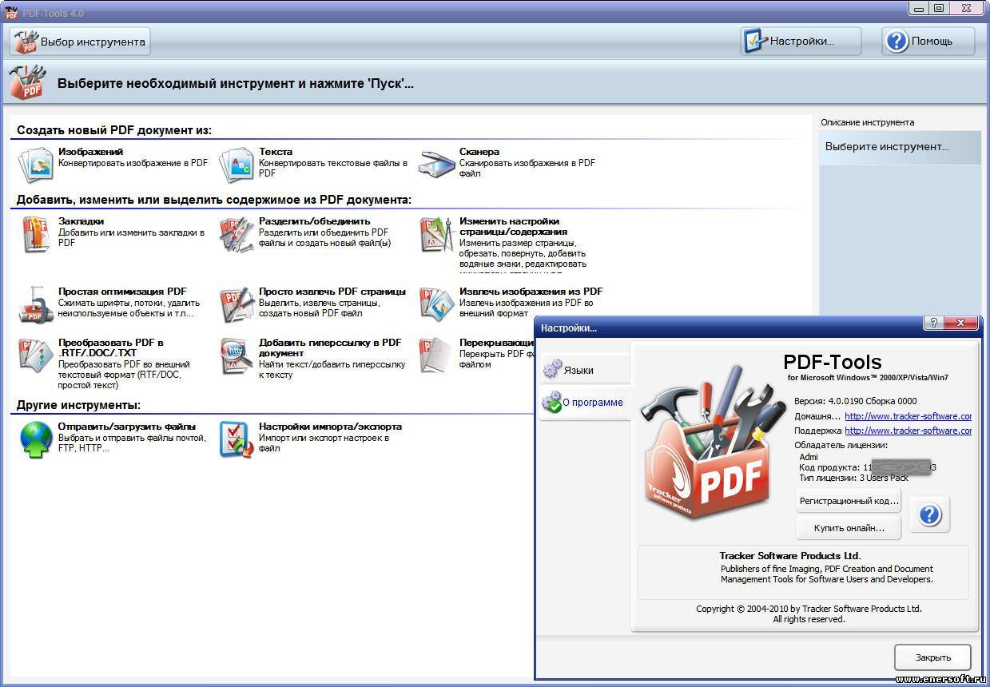The width and height of the screenshot is (990, 687).
Task: Select the Разделить/объединить split-merge icon
Action: pyautogui.click(x=237, y=234)
